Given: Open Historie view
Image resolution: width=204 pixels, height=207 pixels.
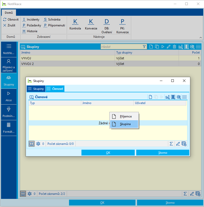Looking at the screenshot, I should [x=30, y=31].
